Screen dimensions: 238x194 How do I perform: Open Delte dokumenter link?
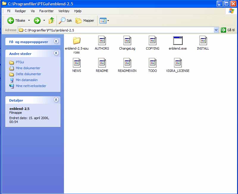pyautogui.click(x=28, y=74)
